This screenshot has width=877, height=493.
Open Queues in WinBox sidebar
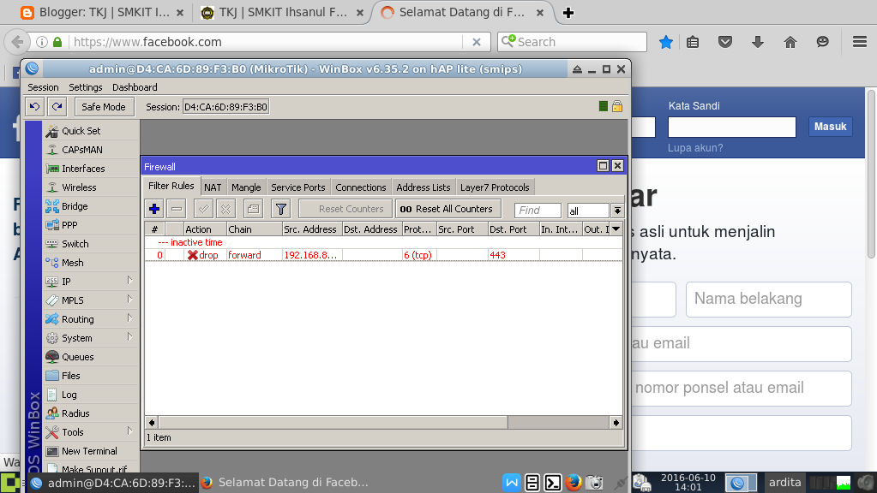pos(91,357)
